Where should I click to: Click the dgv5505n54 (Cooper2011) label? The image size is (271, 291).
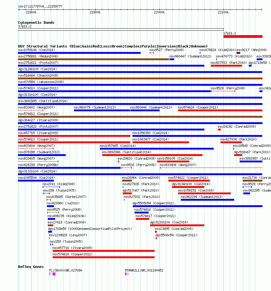153,203
